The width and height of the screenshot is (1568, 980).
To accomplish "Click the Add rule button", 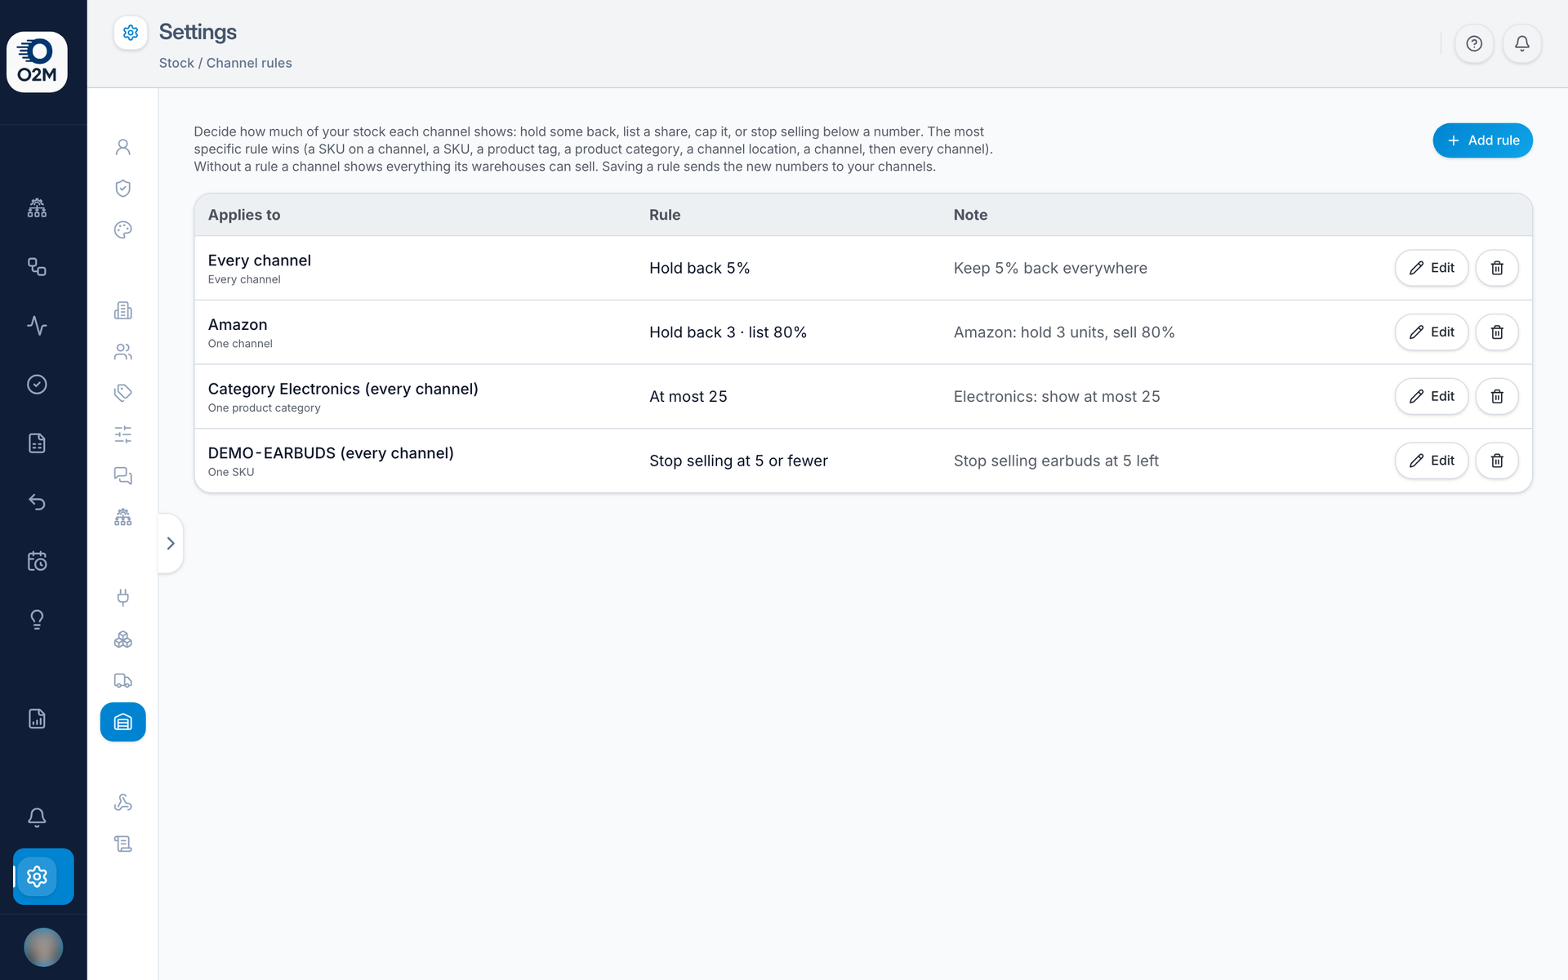I will [1482, 140].
